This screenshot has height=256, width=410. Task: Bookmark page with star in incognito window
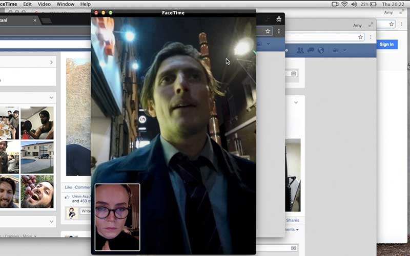click(268, 31)
